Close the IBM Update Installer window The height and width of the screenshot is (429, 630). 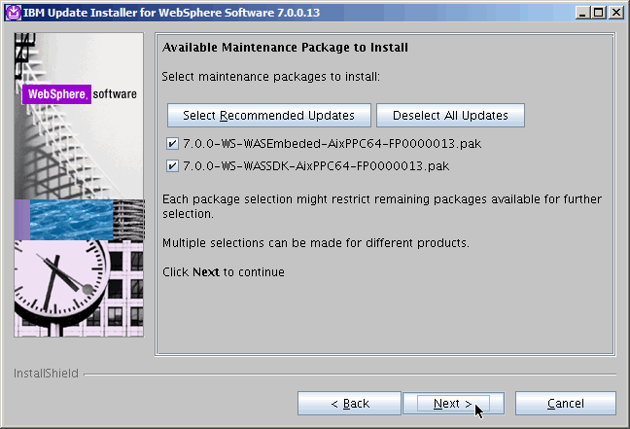pyautogui.click(x=616, y=11)
